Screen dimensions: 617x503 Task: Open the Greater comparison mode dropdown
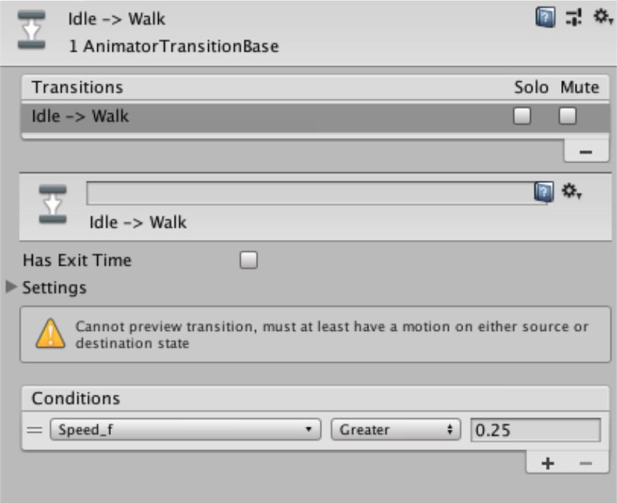396,430
